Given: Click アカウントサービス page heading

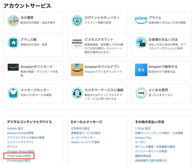Looking at the screenshot, I should pos(27,6).
